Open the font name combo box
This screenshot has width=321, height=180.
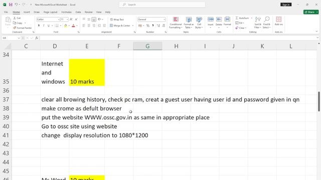coord(48,19)
